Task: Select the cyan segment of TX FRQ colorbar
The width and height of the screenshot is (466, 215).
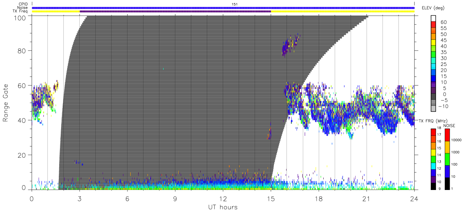Action: pos(433,166)
